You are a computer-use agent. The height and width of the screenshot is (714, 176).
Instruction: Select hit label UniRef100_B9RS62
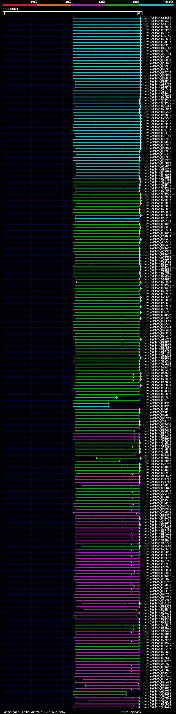(158, 106)
